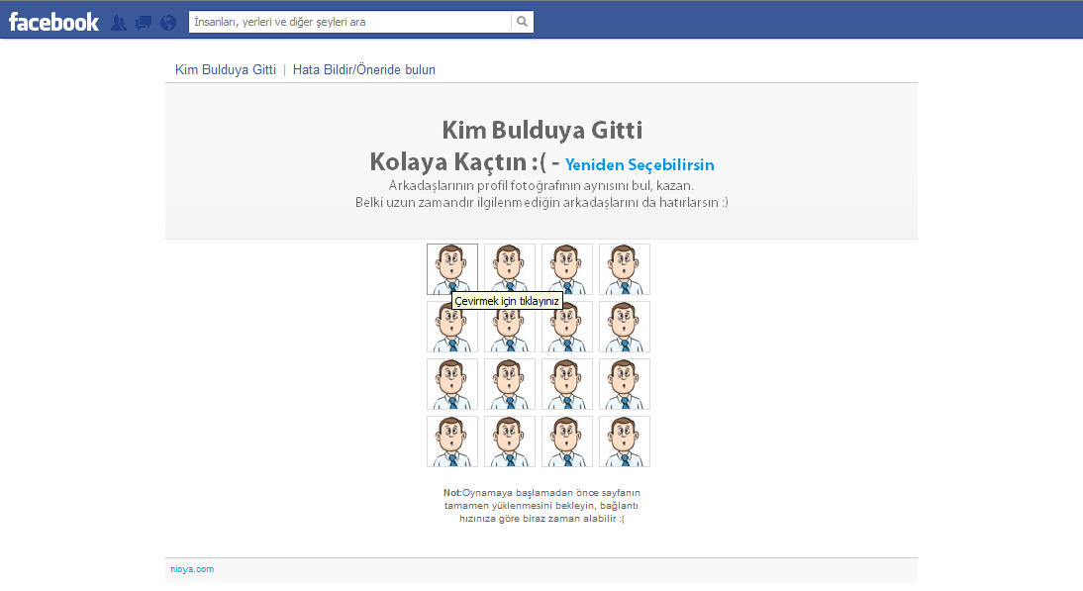Flip the third card in bottom row

coord(567,442)
